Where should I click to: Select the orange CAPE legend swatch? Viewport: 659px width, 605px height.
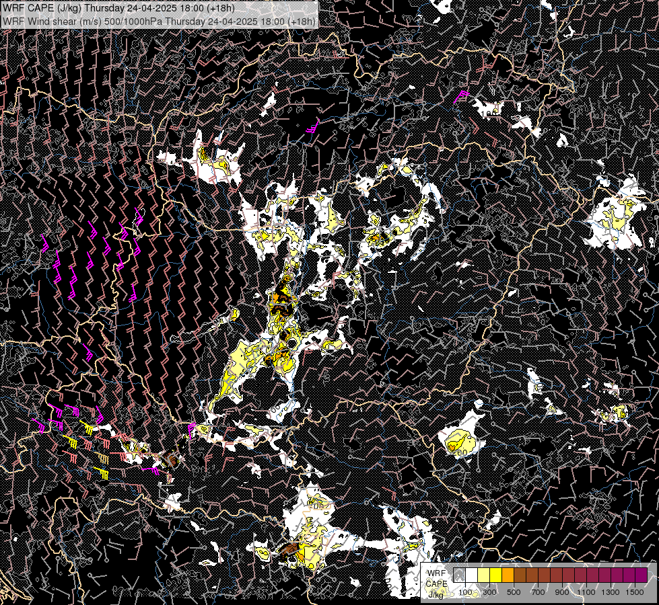tap(508, 575)
